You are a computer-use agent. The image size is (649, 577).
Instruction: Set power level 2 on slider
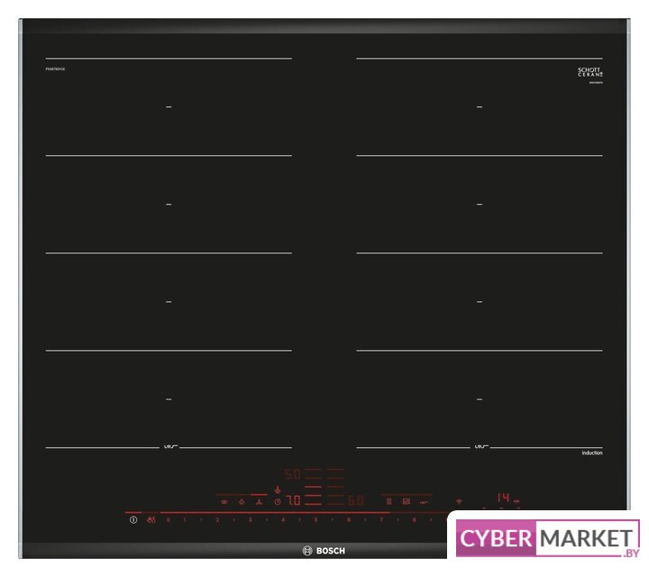[217, 520]
